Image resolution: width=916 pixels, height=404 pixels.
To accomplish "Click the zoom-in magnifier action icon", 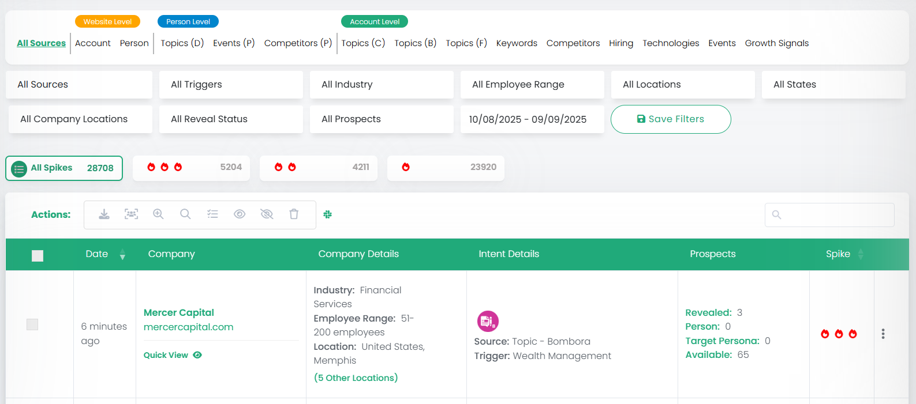I will [158, 214].
